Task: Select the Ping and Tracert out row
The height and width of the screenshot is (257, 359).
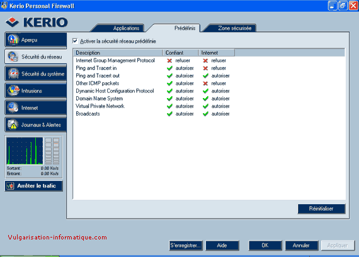Action: click(x=209, y=75)
